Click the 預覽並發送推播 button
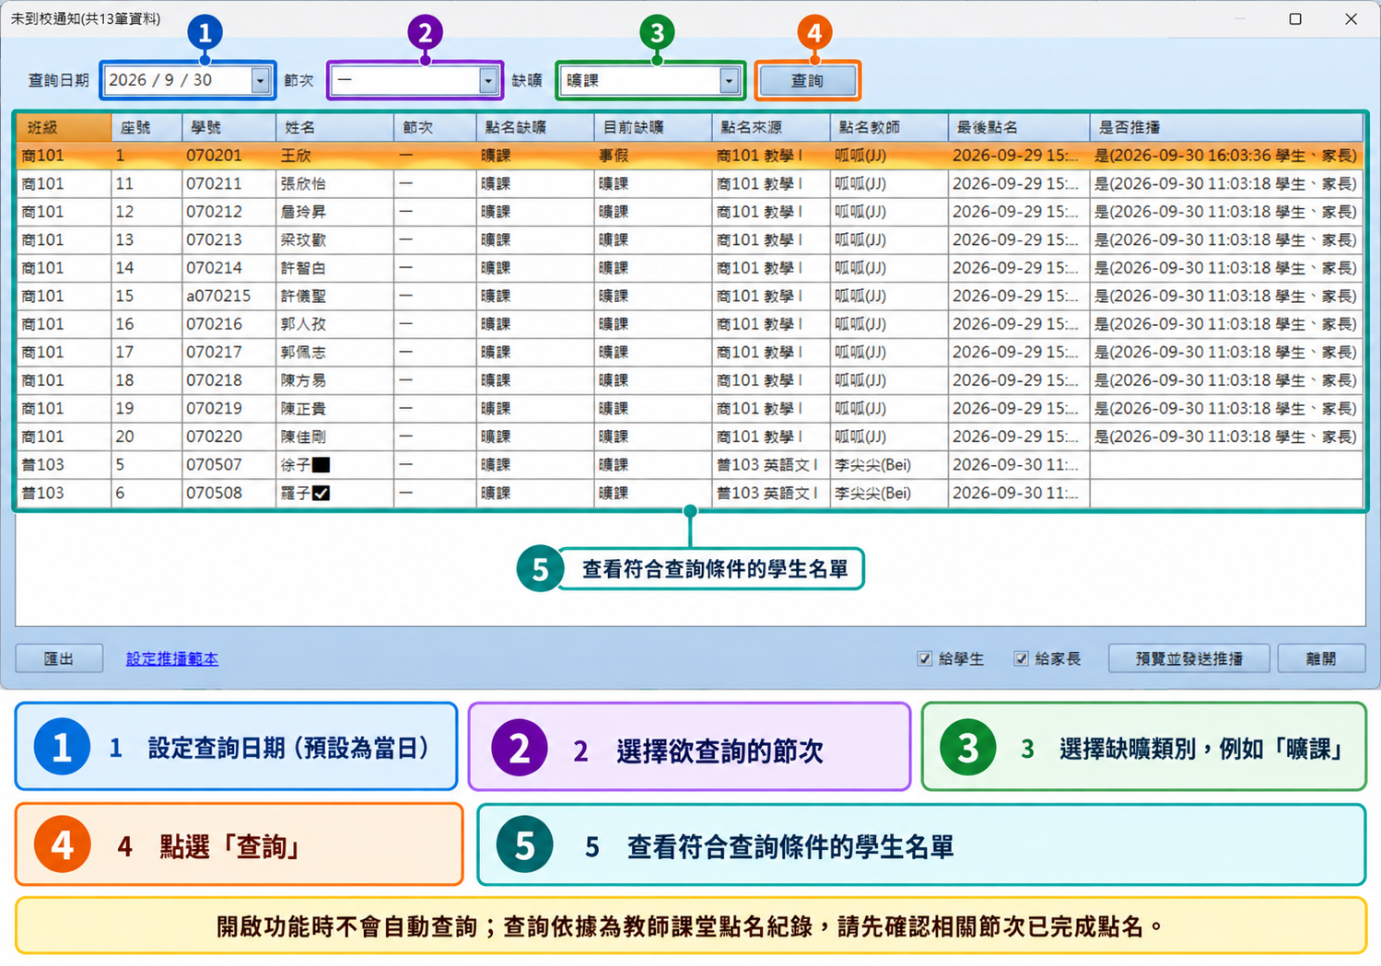This screenshot has width=1381, height=966. coord(1188,658)
